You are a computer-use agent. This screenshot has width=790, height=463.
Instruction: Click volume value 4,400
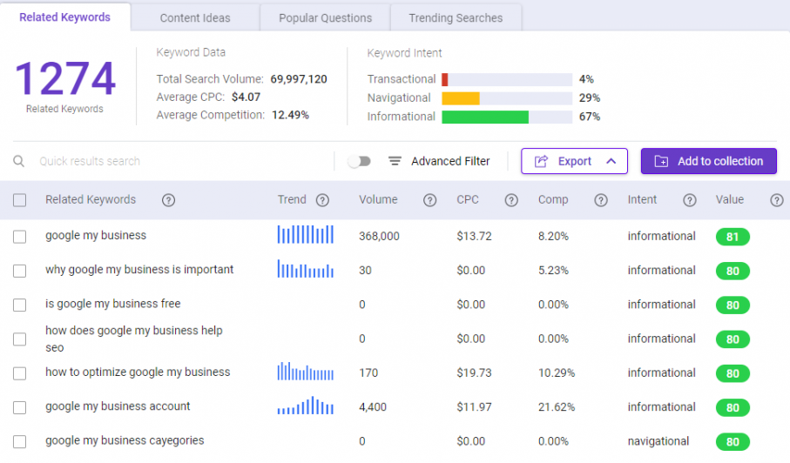[373, 407]
